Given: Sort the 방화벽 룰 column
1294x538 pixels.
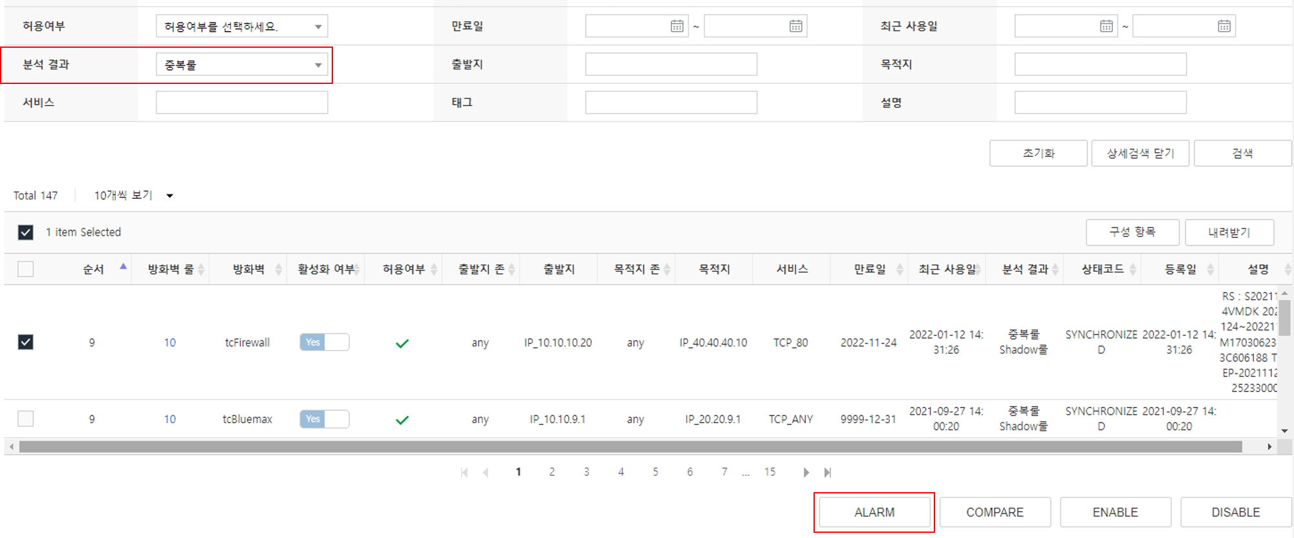Looking at the screenshot, I should click(x=201, y=269).
